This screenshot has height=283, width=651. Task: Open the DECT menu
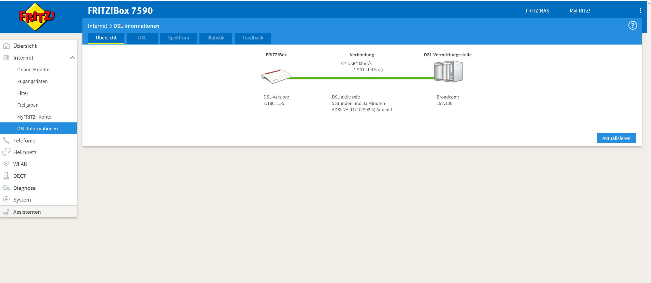(x=38, y=176)
